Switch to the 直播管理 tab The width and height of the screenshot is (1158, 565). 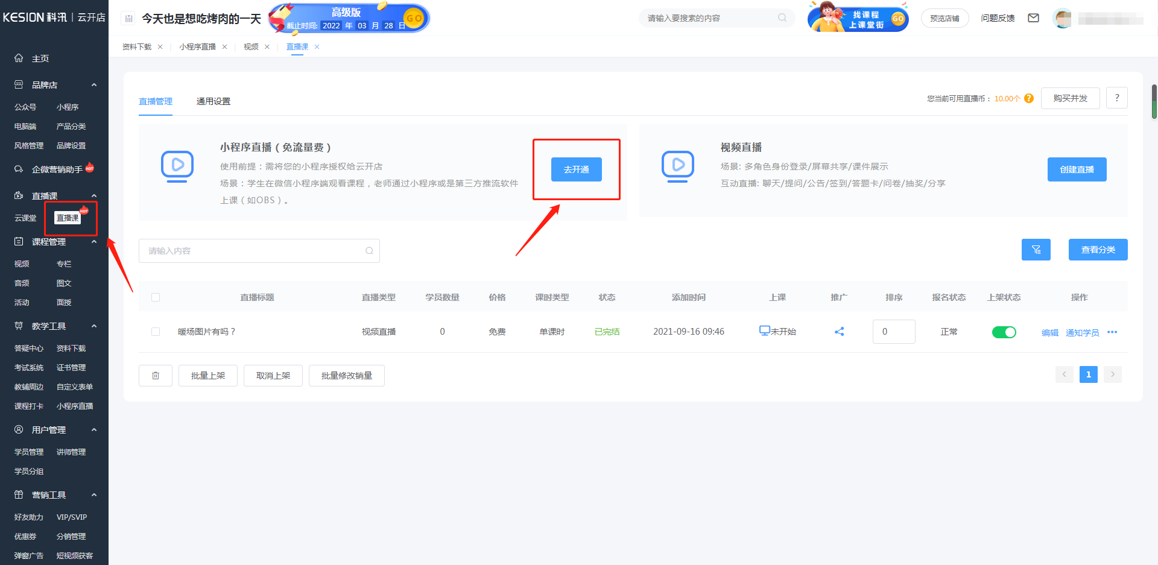point(156,101)
